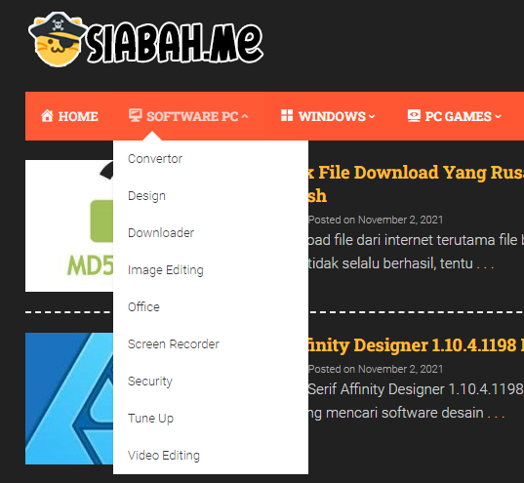Open the Affinity Designer 1.10.4.1198 article title
Viewport: 524px width, 483px height.
[x=416, y=345]
